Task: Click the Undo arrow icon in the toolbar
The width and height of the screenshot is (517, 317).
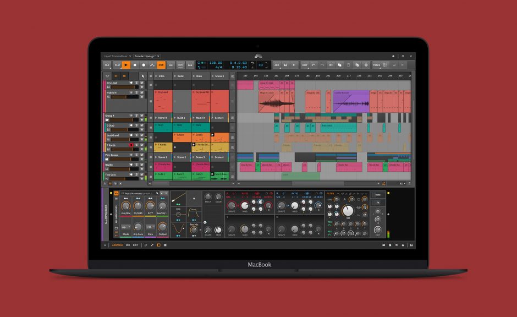Action: click(313, 64)
